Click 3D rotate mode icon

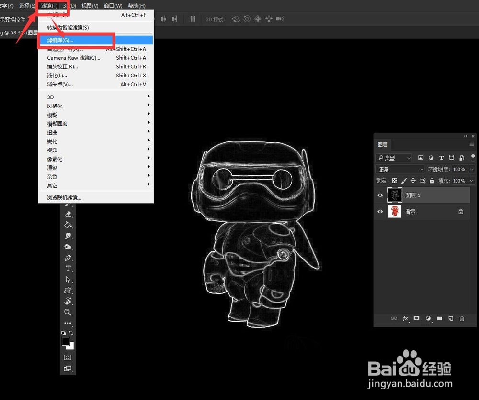click(x=236, y=19)
